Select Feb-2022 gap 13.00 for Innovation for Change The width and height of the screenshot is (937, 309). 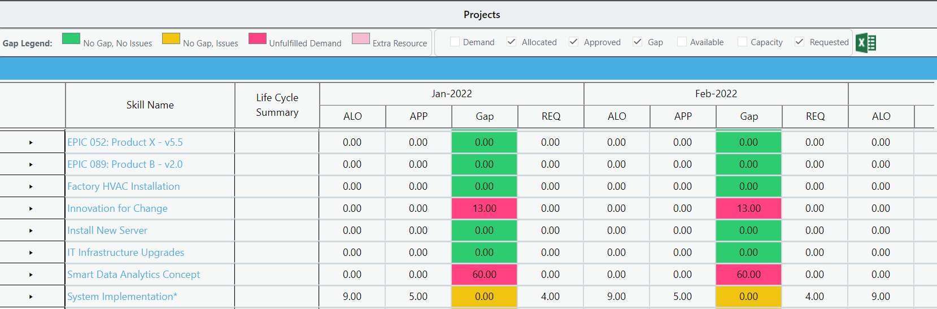pos(749,208)
